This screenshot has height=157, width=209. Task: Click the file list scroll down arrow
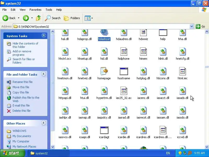207,147
